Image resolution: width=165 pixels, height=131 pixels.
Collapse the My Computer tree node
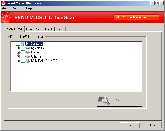(x=13, y=44)
